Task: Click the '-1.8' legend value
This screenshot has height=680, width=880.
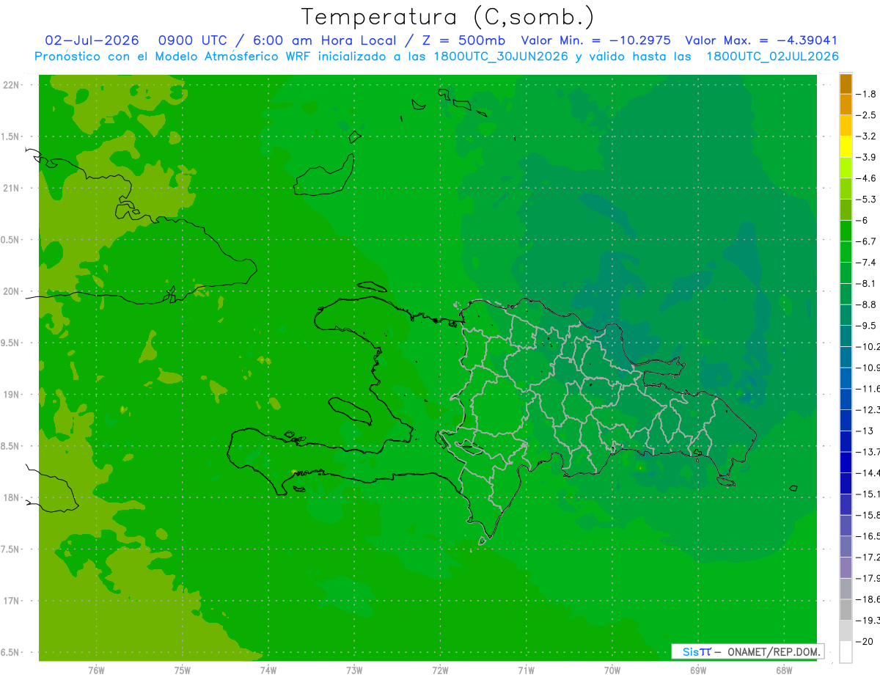Action: pyautogui.click(x=866, y=94)
